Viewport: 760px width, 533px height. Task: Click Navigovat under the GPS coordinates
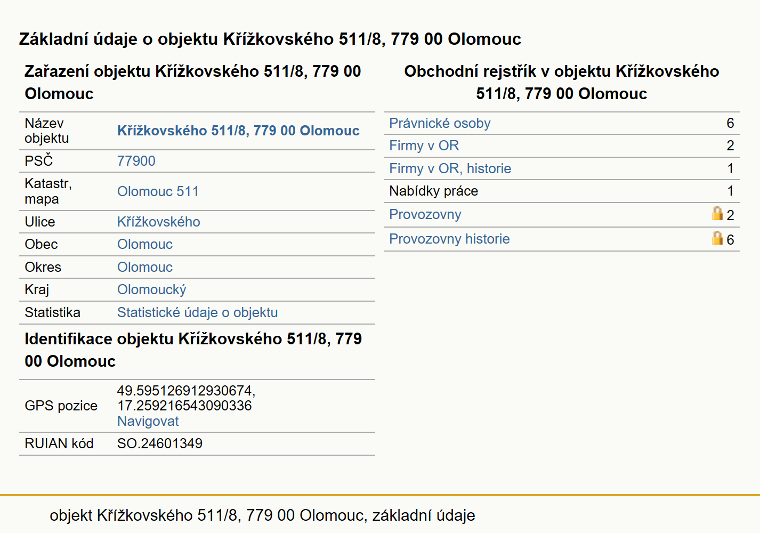click(148, 421)
